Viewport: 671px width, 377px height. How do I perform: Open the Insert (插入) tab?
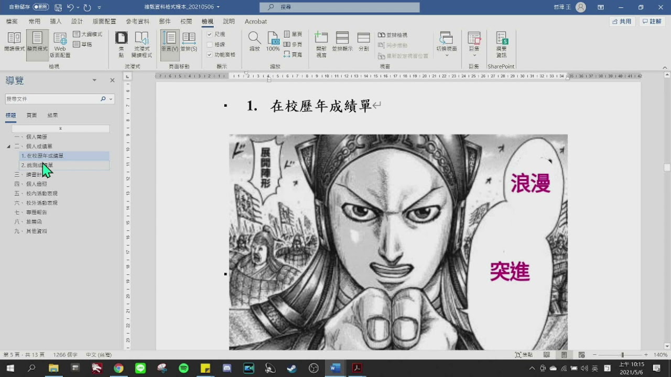(56, 21)
